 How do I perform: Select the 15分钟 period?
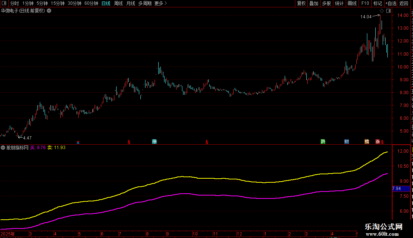57,3
